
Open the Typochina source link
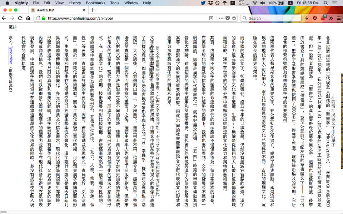pyautogui.click(x=10, y=55)
